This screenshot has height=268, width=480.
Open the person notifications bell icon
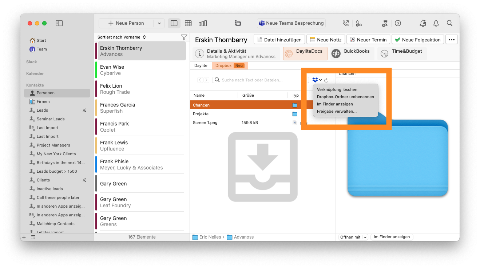pyautogui.click(x=423, y=23)
